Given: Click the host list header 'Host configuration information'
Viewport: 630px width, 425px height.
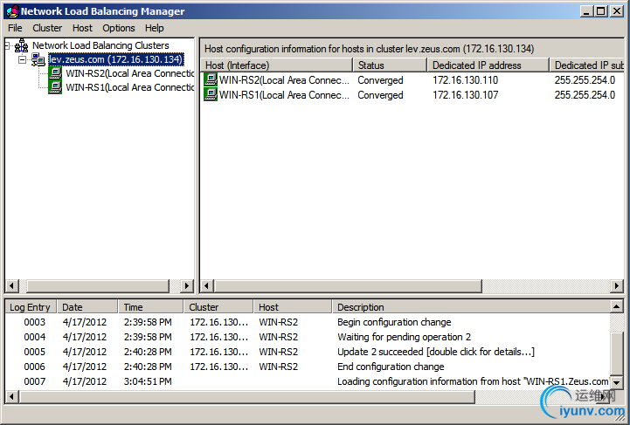Looking at the screenshot, I should 369,49.
